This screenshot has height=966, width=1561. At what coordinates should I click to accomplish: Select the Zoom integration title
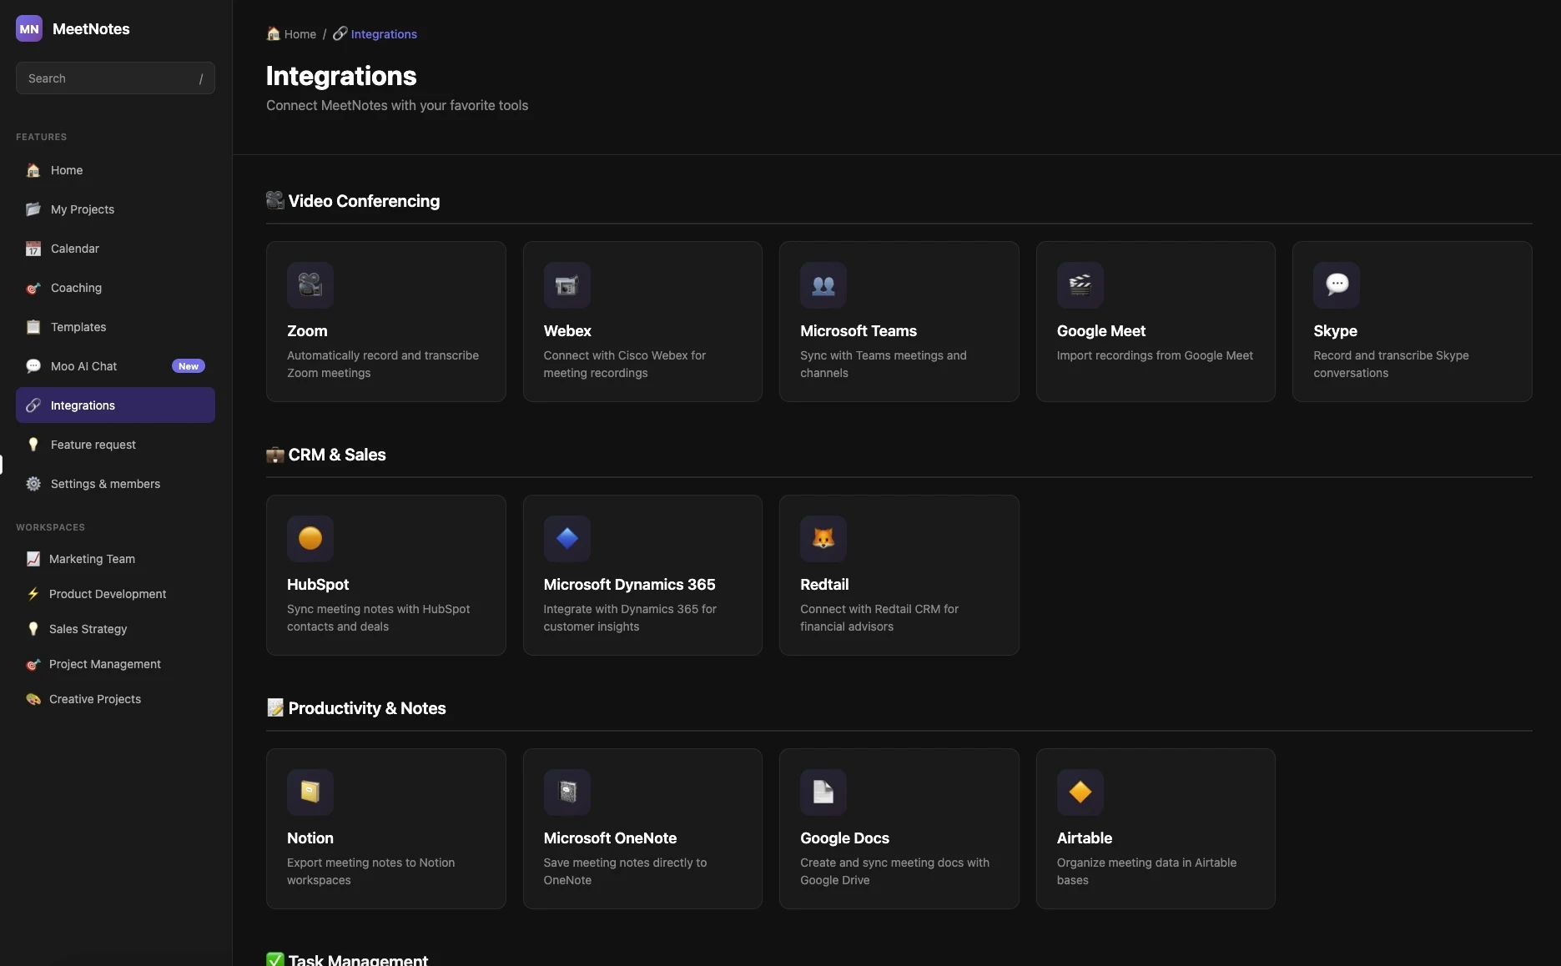307,331
